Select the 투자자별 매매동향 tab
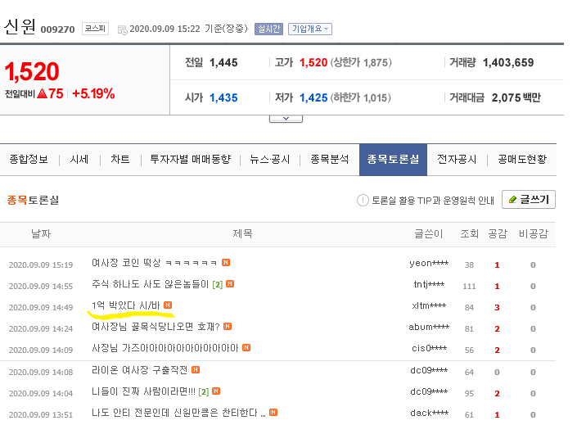 [190, 160]
